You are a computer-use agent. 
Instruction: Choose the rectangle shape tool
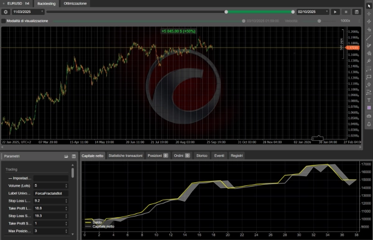(x=369, y=77)
